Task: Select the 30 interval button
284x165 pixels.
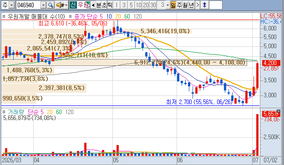Action: click(153, 5)
